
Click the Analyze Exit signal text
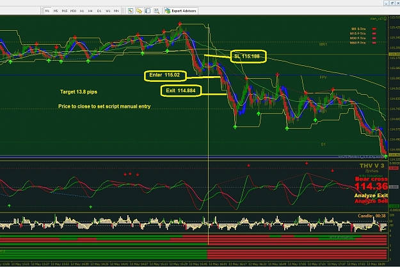pyautogui.click(x=371, y=195)
